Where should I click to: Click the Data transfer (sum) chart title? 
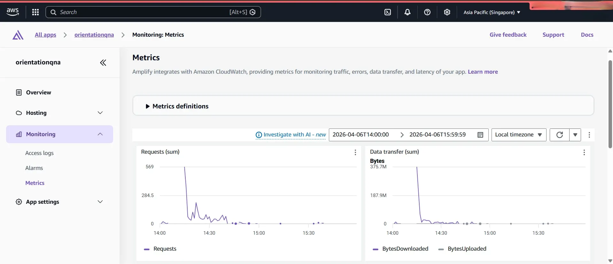(394, 152)
